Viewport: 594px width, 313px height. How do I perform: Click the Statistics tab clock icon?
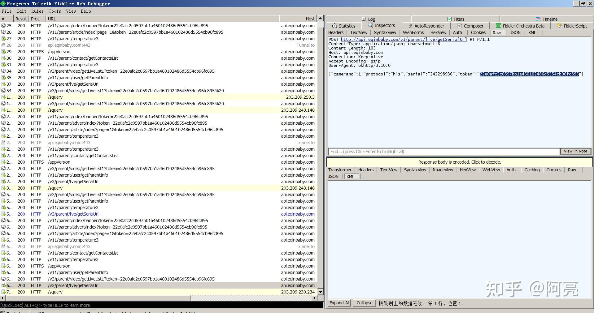(x=334, y=26)
